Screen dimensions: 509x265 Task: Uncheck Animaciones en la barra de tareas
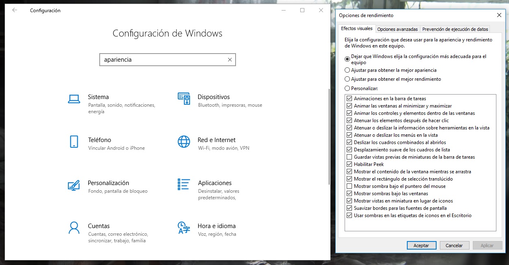[349, 99]
